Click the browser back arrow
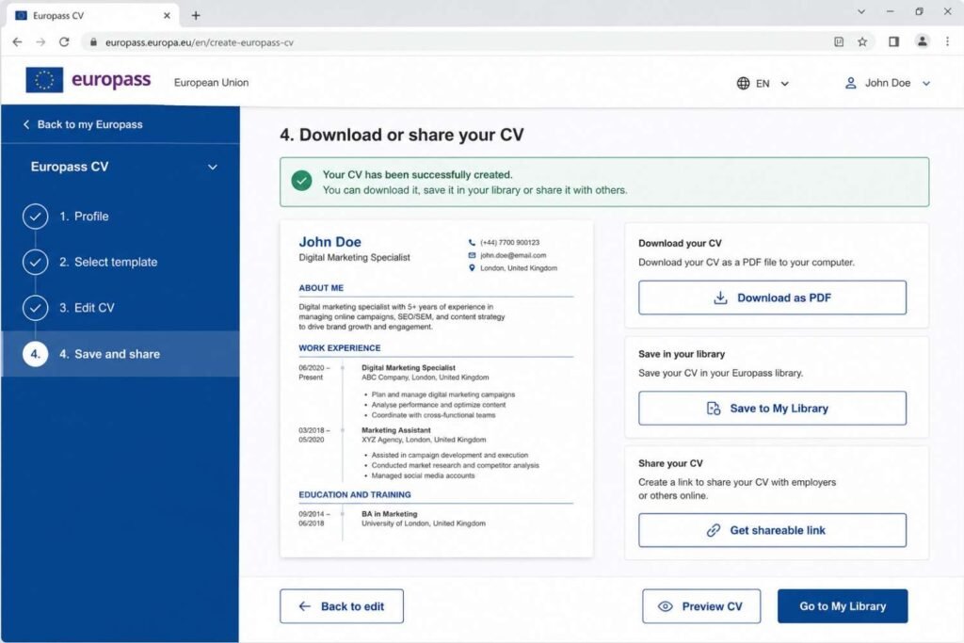 pyautogui.click(x=17, y=41)
